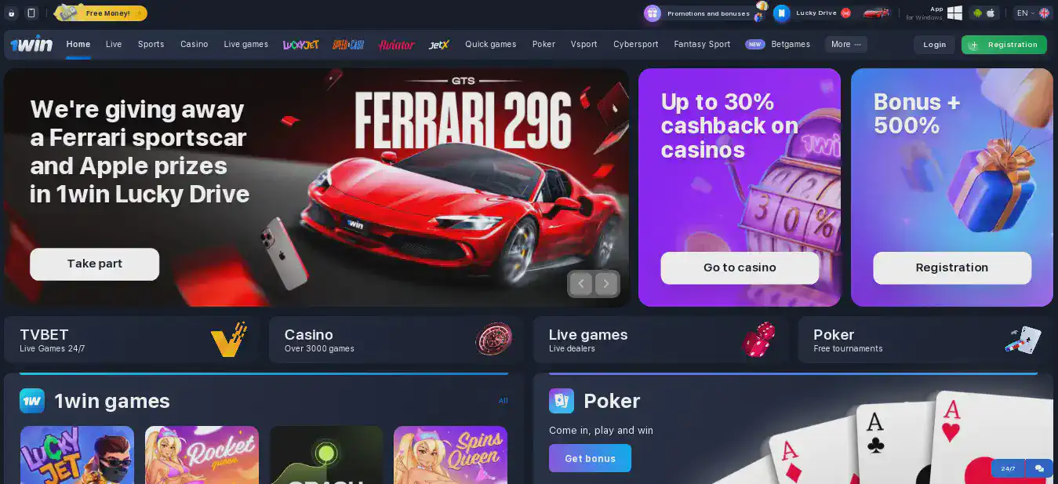Click the Android app icon
The height and width of the screenshot is (484, 1058).
pyautogui.click(x=977, y=13)
